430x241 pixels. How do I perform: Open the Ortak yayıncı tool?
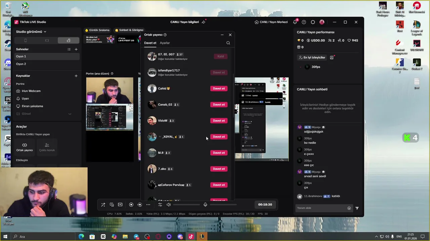25,147
